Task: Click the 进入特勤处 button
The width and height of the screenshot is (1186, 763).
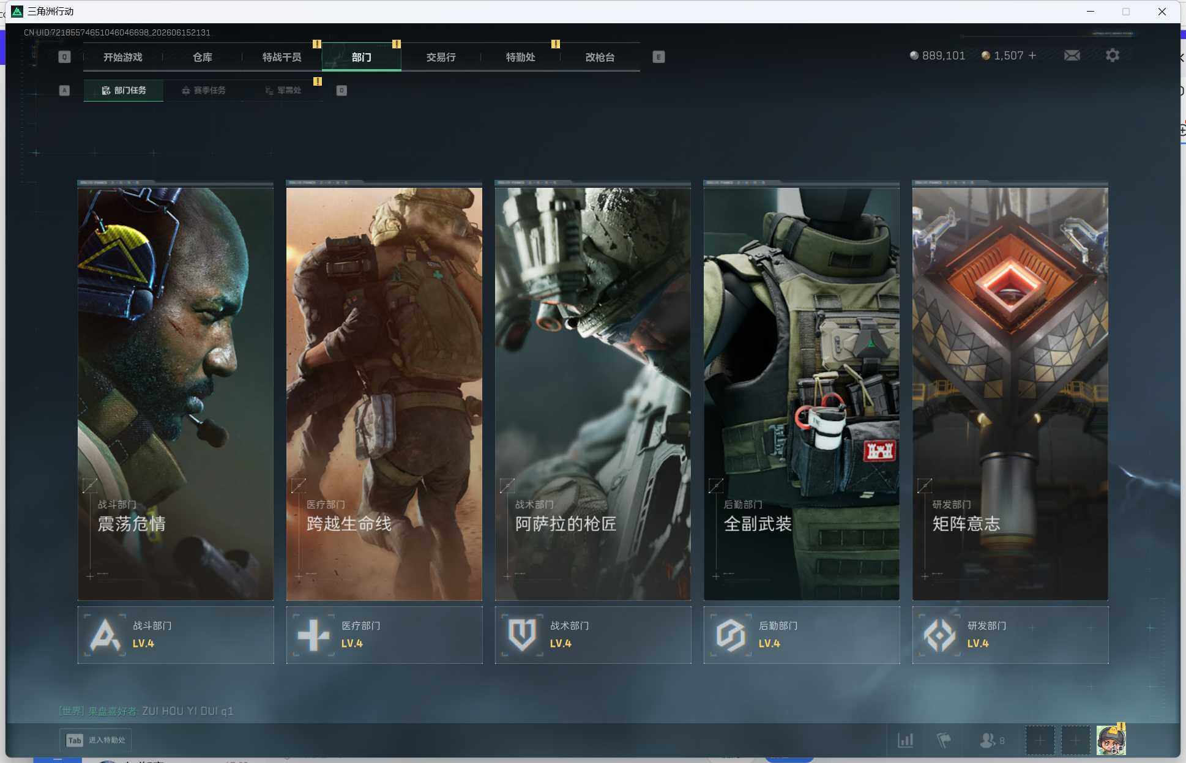Action: [x=95, y=740]
